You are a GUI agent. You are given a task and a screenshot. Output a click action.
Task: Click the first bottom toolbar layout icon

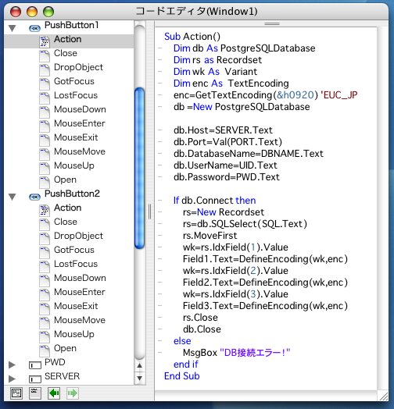click(x=16, y=393)
